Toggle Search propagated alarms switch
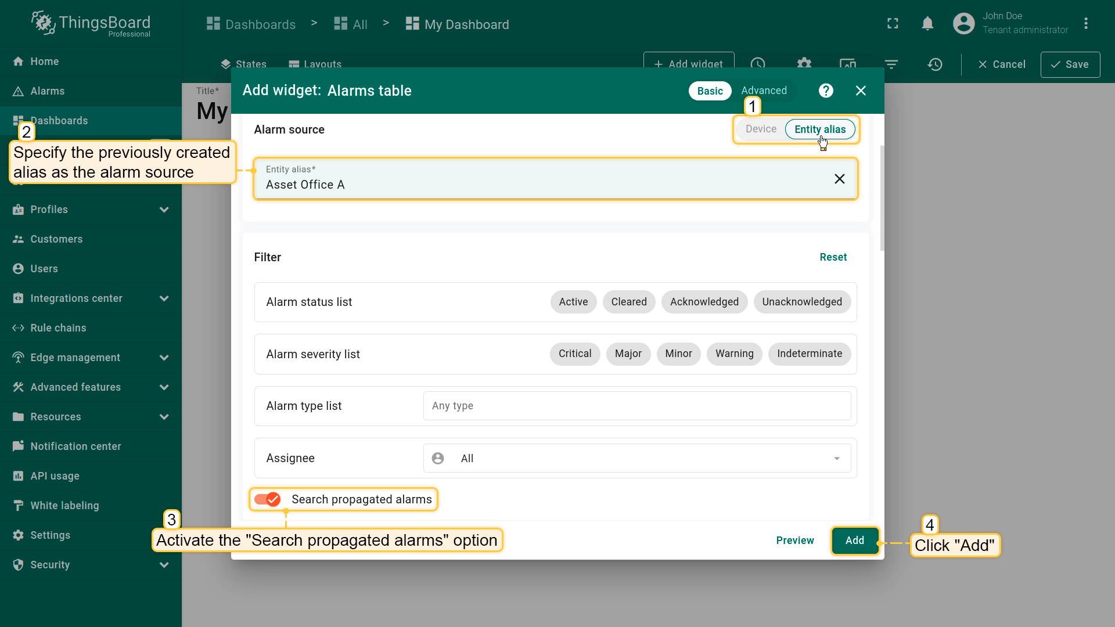 tap(268, 499)
